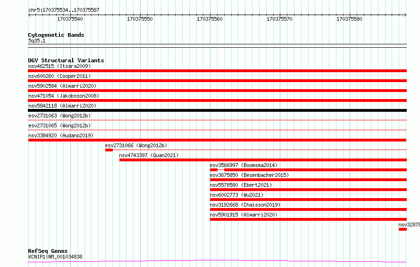Screen dimensions: 420x267
Task: Select the Cytogenetic Bands track heading
Action: coord(56,35)
